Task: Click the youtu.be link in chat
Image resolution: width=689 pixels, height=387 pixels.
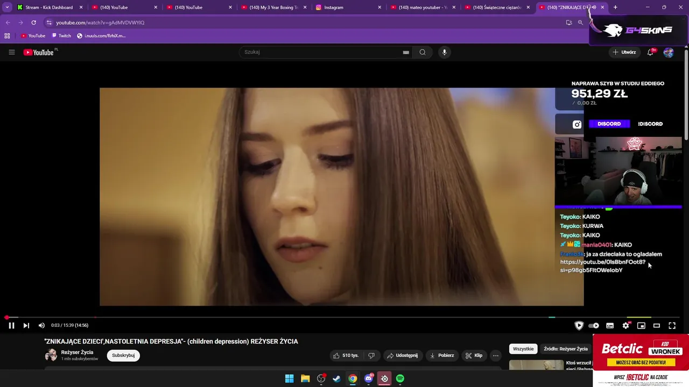Action: tap(602, 266)
